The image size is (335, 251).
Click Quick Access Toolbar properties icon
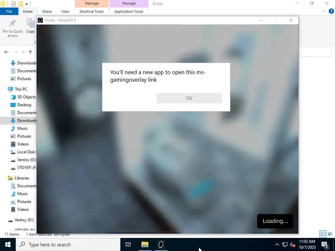click(x=13, y=4)
